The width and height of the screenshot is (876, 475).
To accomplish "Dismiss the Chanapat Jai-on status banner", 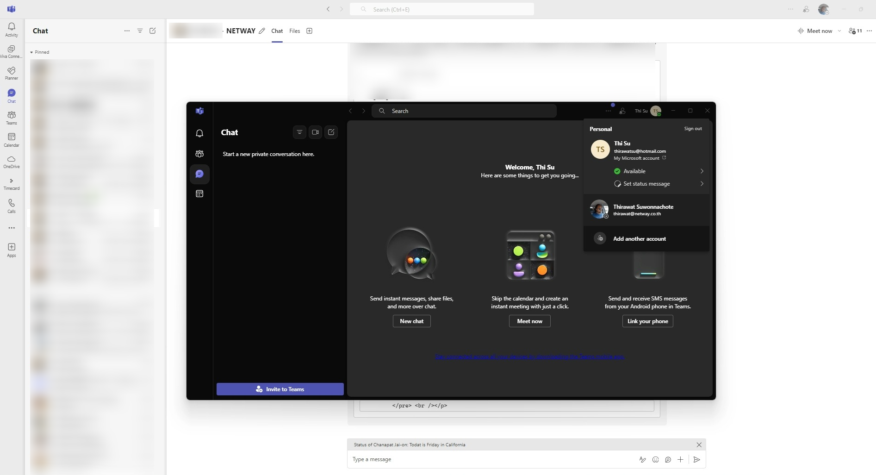I will point(699,444).
